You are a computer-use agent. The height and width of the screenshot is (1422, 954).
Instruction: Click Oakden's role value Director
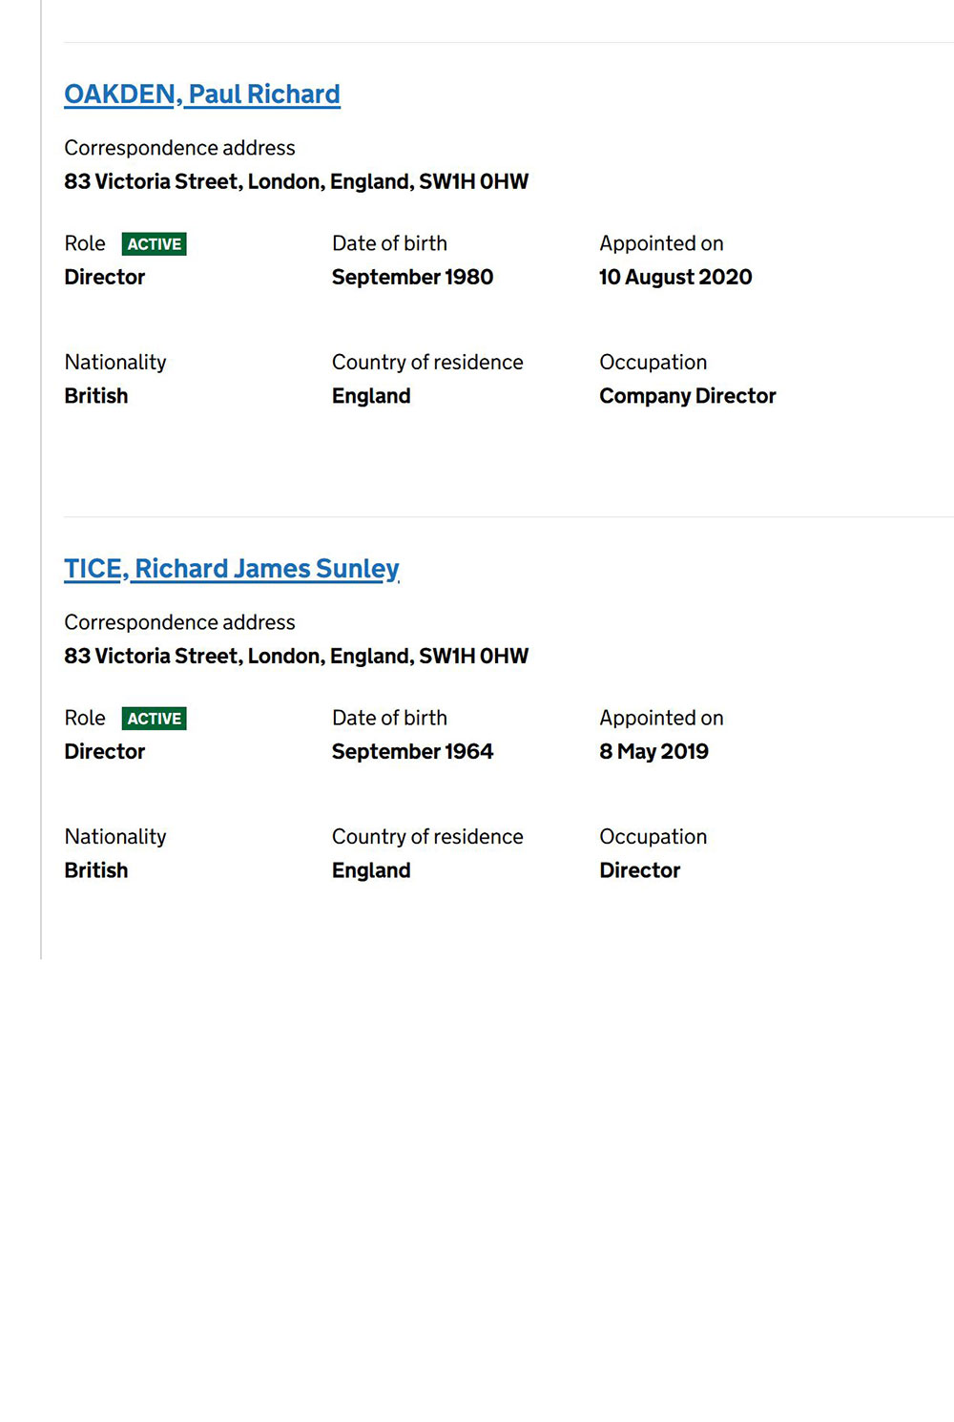coord(105,277)
